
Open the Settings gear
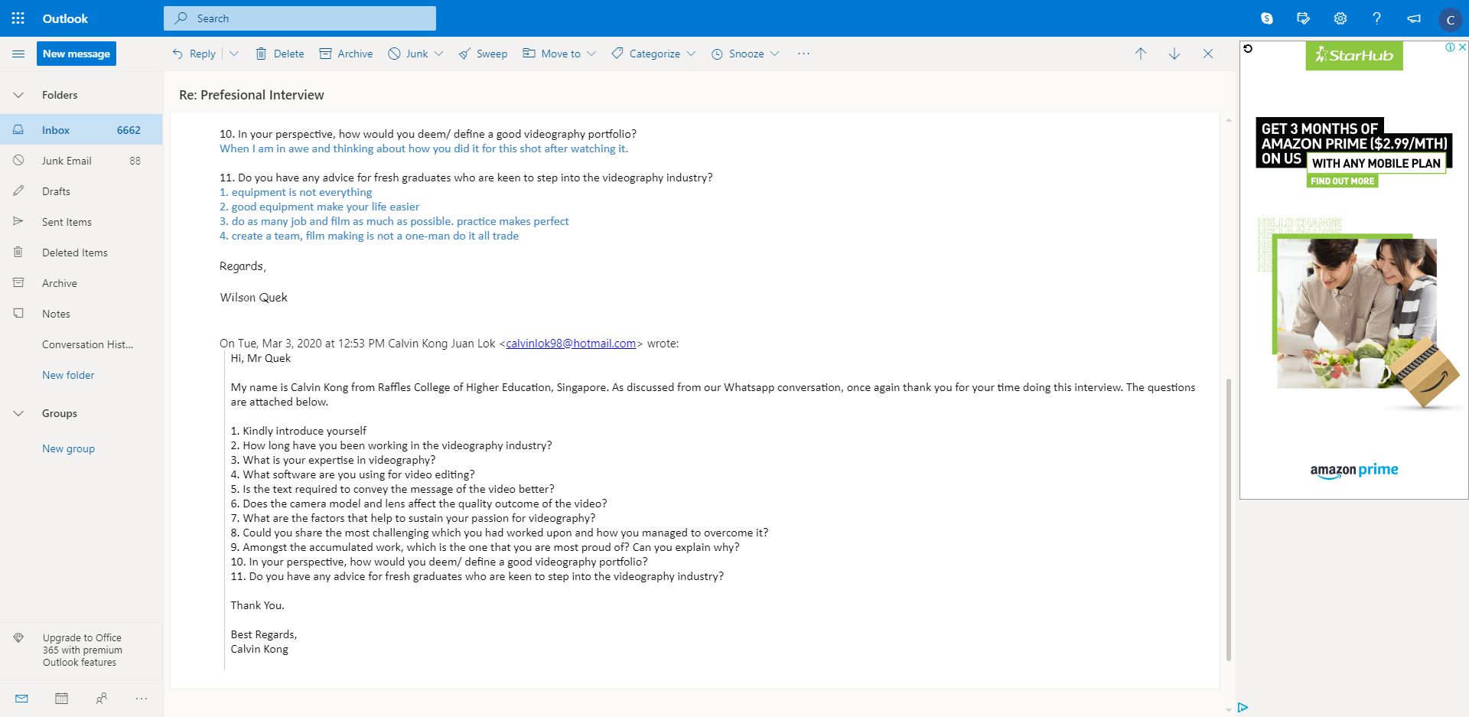click(1340, 18)
